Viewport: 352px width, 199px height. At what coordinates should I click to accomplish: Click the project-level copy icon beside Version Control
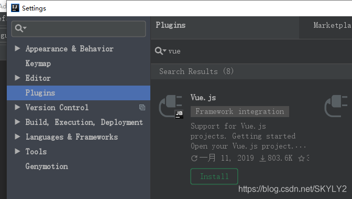pos(142,108)
